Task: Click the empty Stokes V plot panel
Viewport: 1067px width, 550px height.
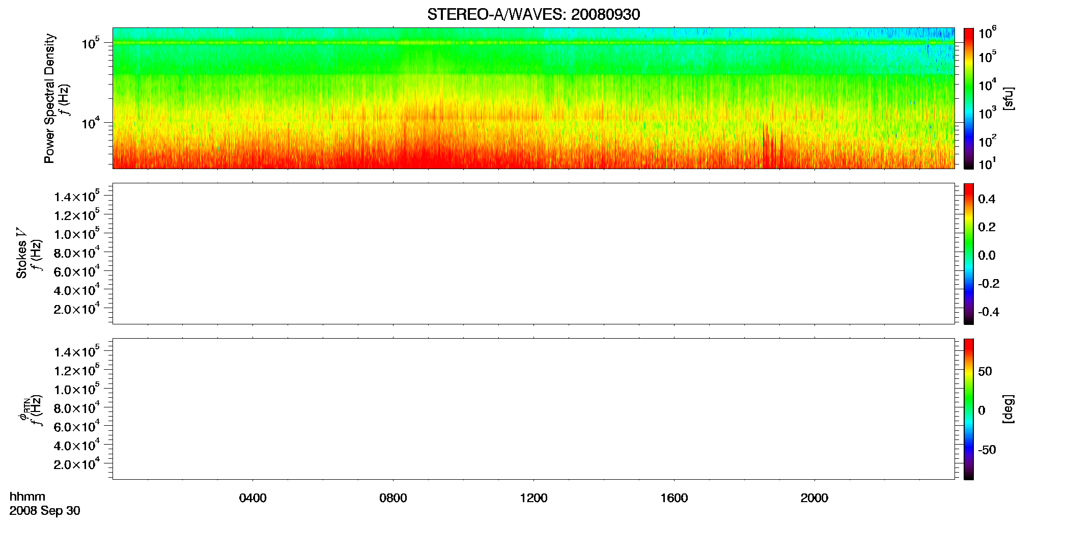Action: click(533, 254)
